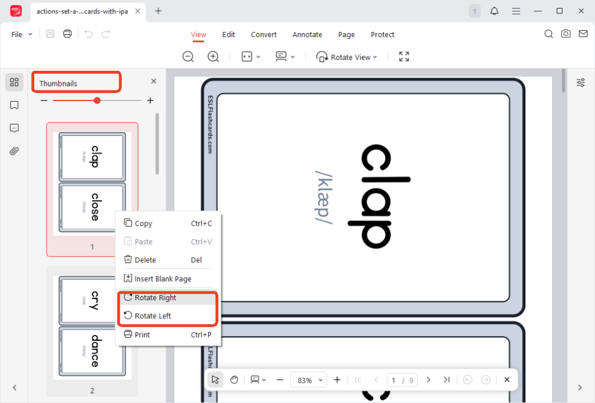Open the Search magnifier icon

(x=549, y=34)
